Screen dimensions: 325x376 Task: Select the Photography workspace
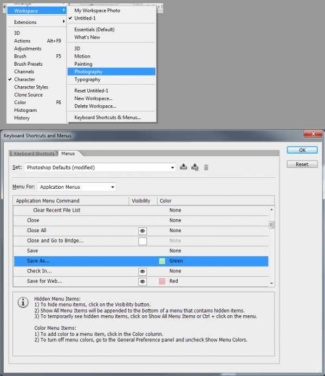coord(88,72)
